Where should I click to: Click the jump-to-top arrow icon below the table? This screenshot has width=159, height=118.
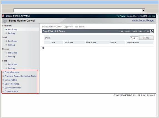click(43, 48)
